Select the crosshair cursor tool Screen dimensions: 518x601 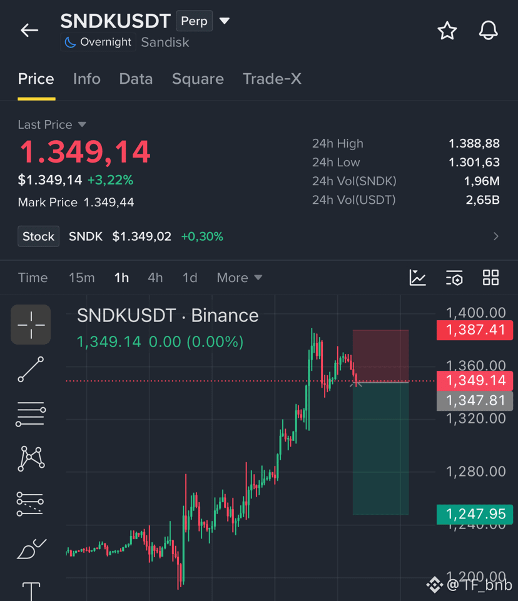pos(31,325)
